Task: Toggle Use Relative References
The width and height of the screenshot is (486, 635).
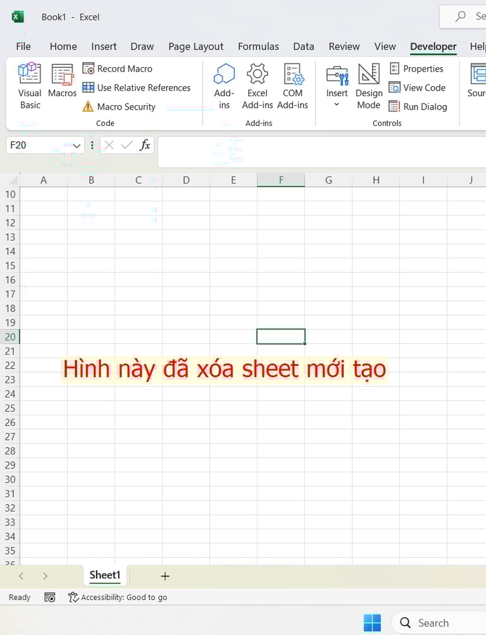Action: point(137,88)
